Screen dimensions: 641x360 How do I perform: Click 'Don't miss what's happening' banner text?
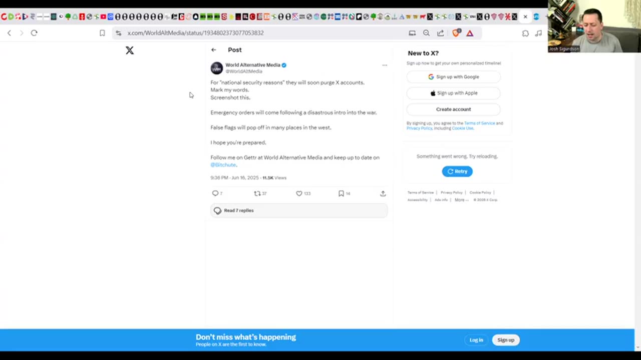click(246, 337)
